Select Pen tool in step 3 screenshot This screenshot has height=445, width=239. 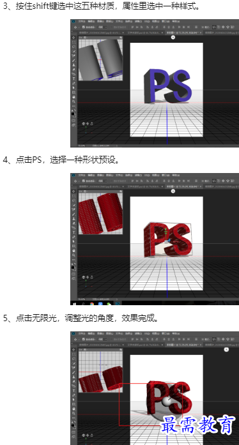tap(73, 83)
